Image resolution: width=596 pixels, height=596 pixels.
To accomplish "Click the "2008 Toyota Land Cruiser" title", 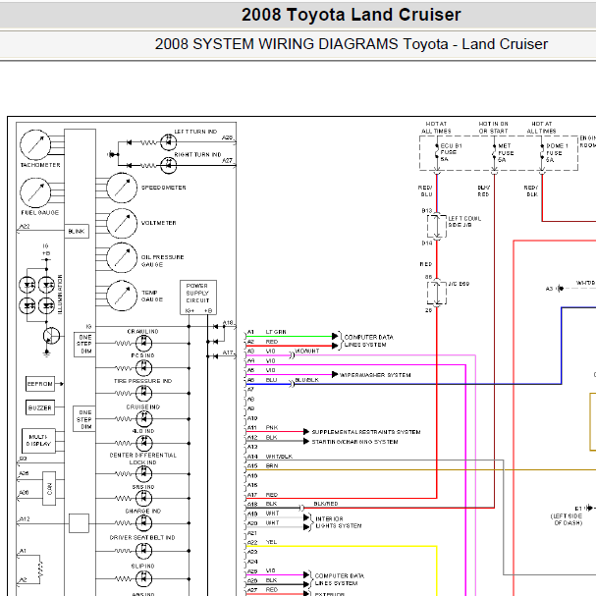I will 351,15.
